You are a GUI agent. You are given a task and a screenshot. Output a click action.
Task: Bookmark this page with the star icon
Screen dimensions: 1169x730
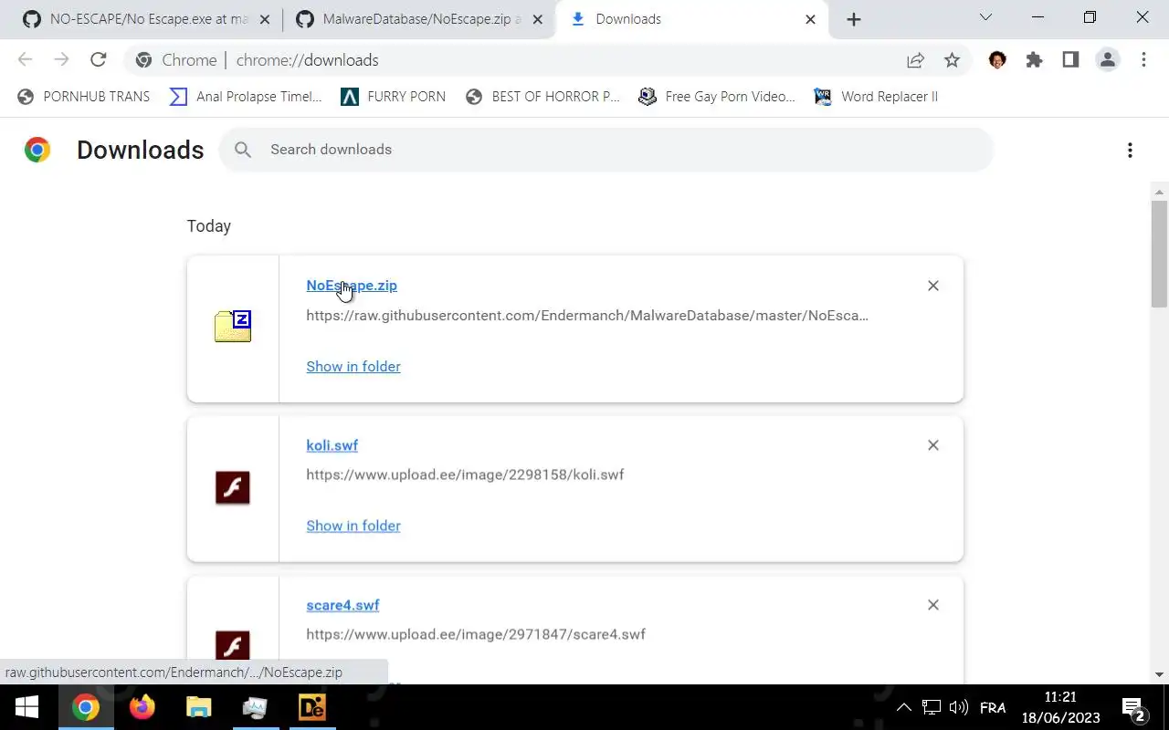click(x=952, y=60)
